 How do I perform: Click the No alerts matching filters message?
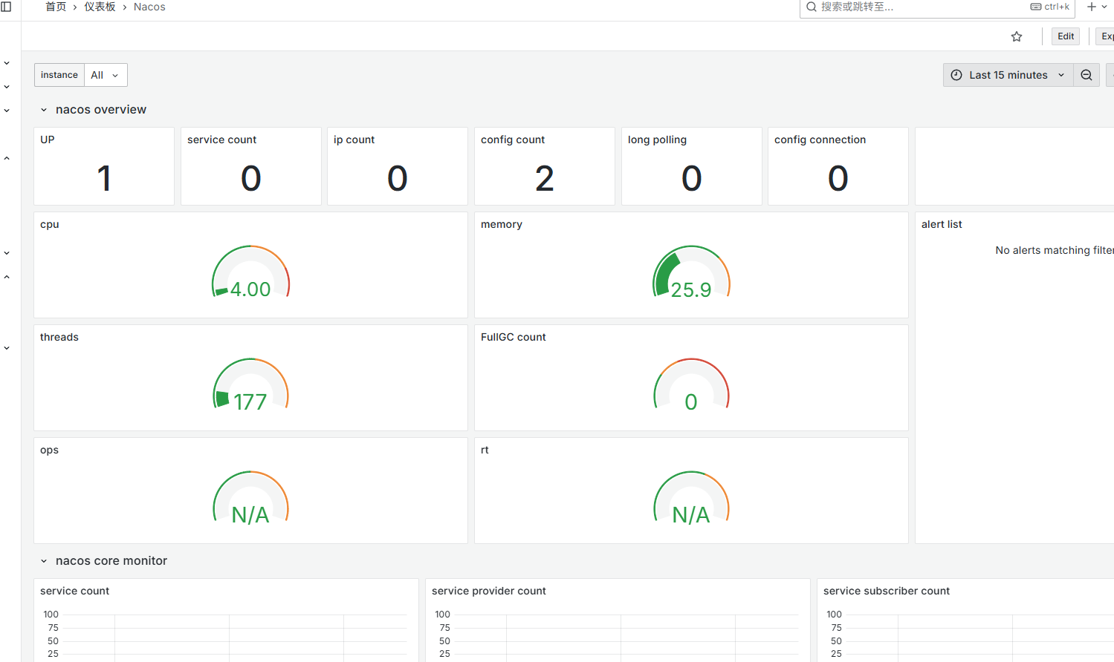1055,250
